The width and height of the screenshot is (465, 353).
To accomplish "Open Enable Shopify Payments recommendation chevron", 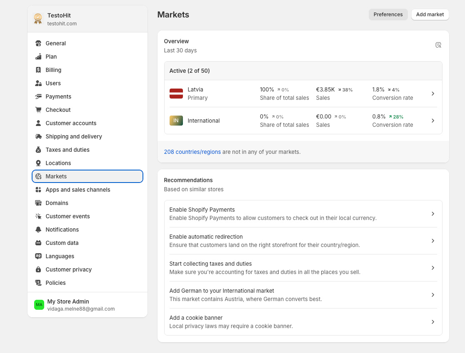I will point(433,214).
